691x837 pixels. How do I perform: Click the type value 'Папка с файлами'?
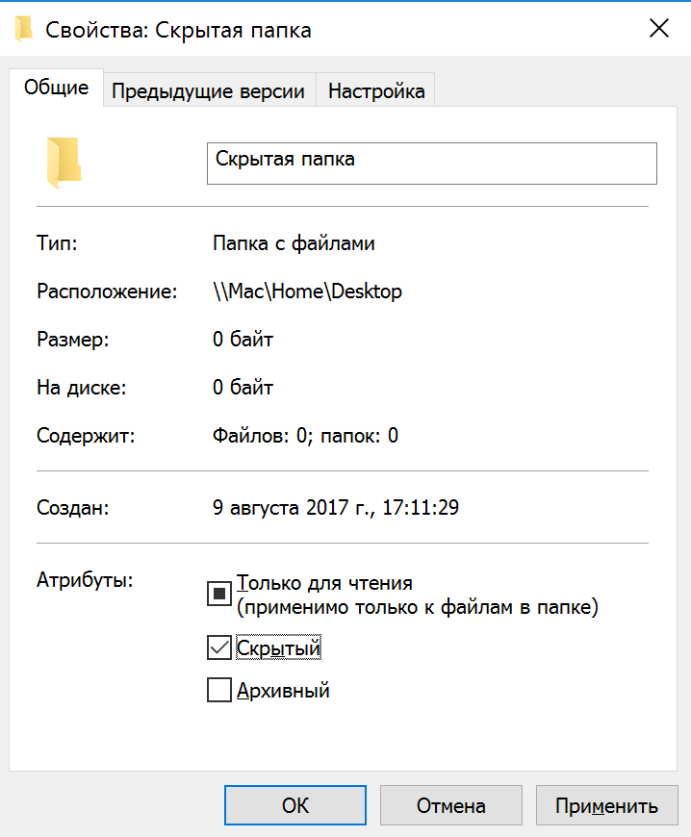point(294,243)
